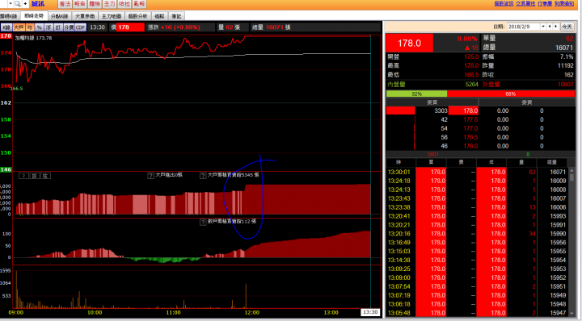Open the 哈拉 toolbar button
Screen dimensions: 582x321
[124, 4]
